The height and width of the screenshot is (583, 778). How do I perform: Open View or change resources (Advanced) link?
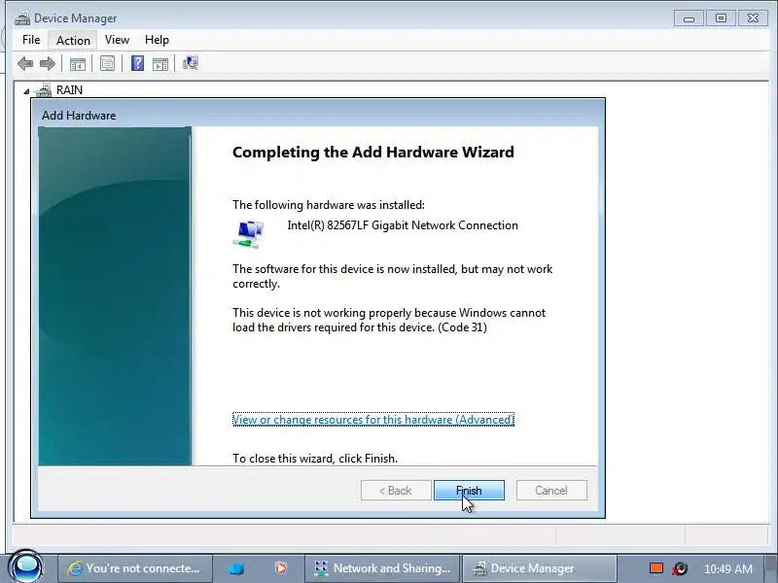point(373,420)
